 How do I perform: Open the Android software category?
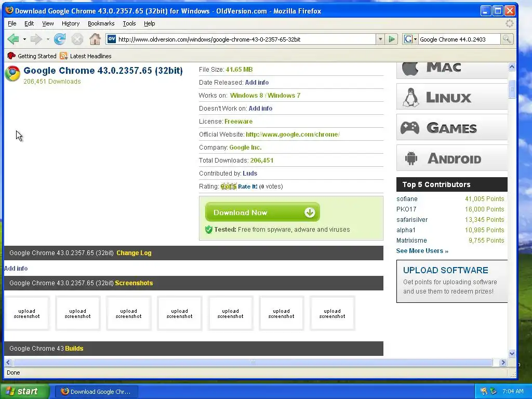[x=451, y=158]
